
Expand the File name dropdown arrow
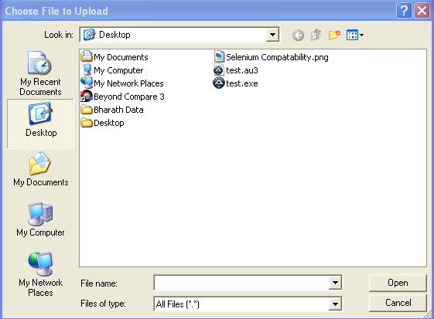tap(335, 283)
